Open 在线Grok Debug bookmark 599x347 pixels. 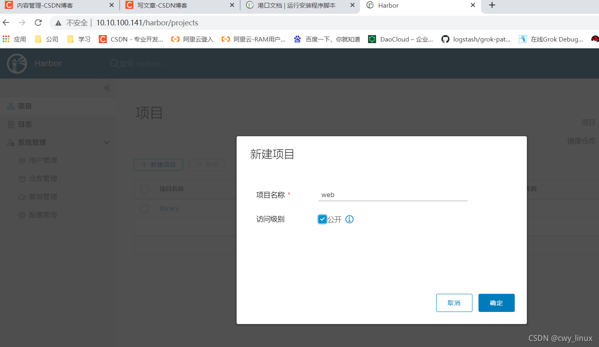(x=551, y=39)
